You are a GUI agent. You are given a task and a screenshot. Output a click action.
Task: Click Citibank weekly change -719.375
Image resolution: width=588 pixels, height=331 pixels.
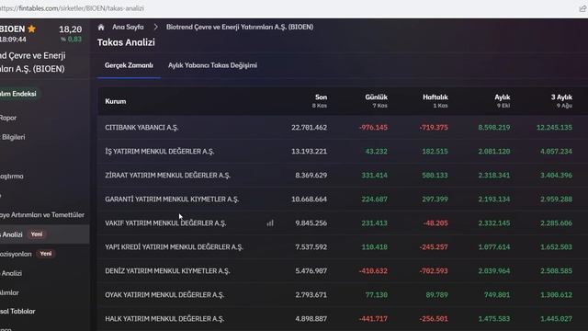pos(434,128)
